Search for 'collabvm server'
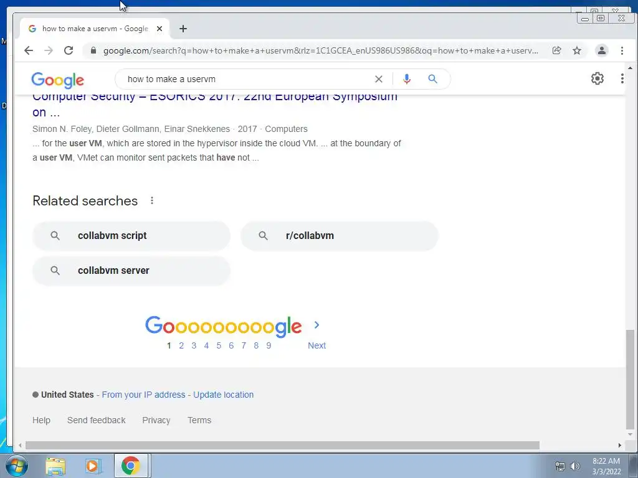The width and height of the screenshot is (638, 478). [131, 271]
